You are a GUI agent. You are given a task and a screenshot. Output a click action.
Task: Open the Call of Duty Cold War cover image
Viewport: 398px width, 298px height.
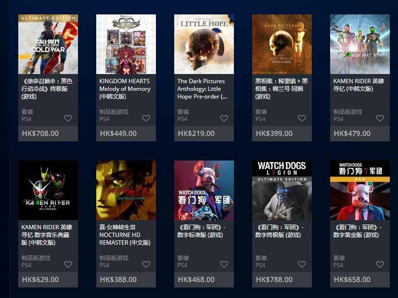pos(48,44)
